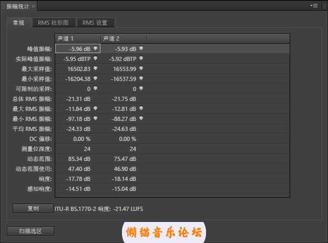The image size is (328, 243).
Task: Go to true peak marker -5.92 dBTP
Action: [x=141, y=58]
